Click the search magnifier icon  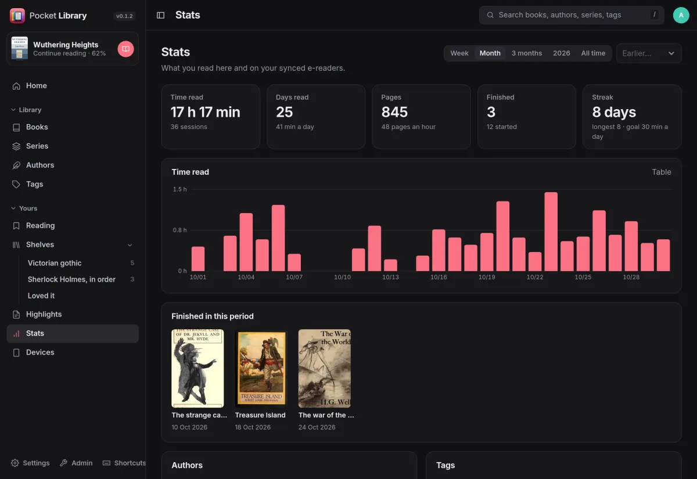(x=490, y=15)
